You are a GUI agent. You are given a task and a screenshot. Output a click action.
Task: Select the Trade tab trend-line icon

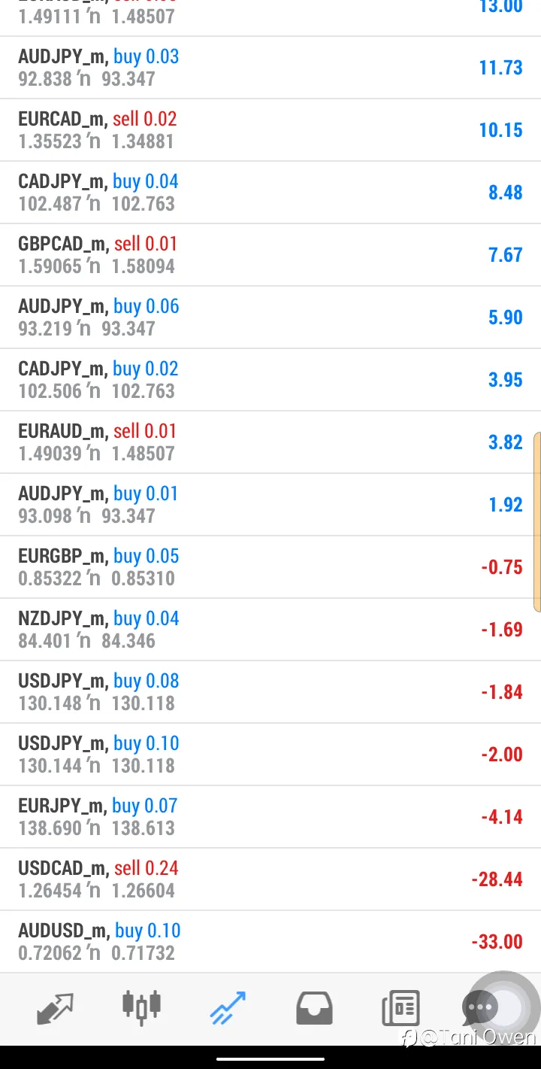(228, 1008)
